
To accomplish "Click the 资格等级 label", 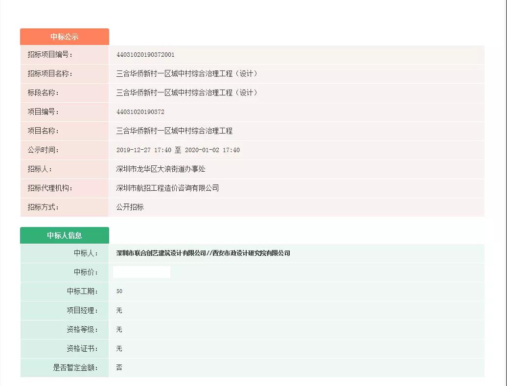I will pyautogui.click(x=82, y=329).
